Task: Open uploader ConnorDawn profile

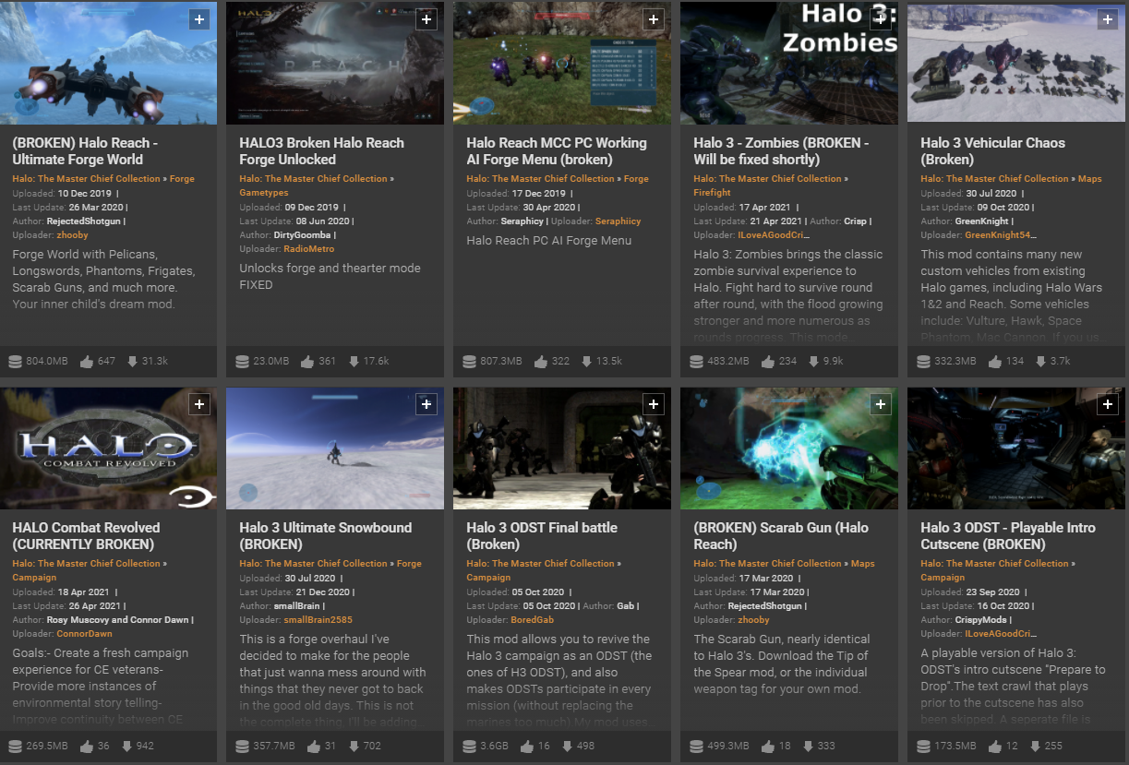Action: [x=85, y=634]
